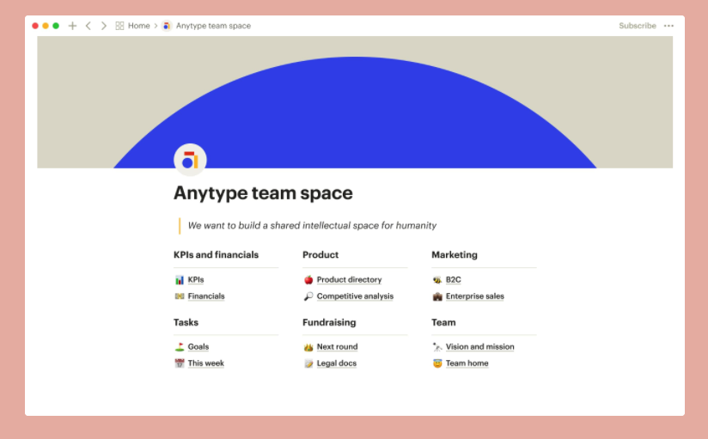The height and width of the screenshot is (439, 708).
Task: Click the KPIs and financials heading
Action: click(216, 255)
